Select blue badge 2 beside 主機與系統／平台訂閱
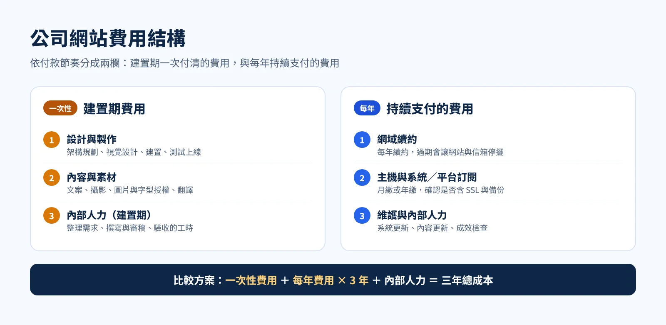Image resolution: width=666 pixels, height=325 pixels. pos(362,178)
